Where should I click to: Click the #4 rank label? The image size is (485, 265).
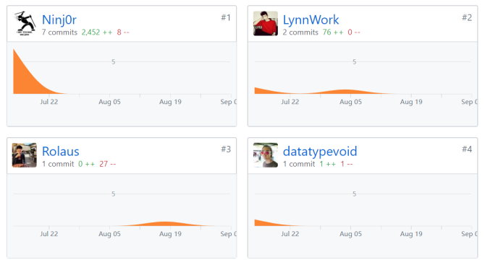[467, 149]
